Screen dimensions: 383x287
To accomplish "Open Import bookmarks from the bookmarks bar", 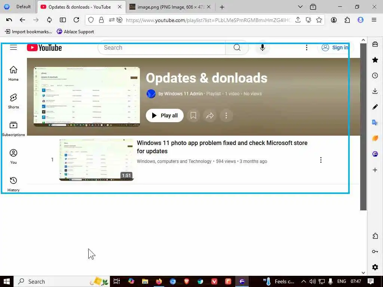I will click(28, 31).
